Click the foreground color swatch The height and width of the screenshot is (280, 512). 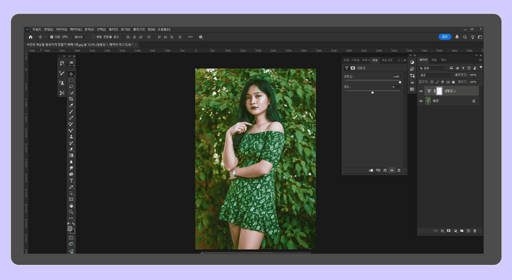click(x=70, y=229)
